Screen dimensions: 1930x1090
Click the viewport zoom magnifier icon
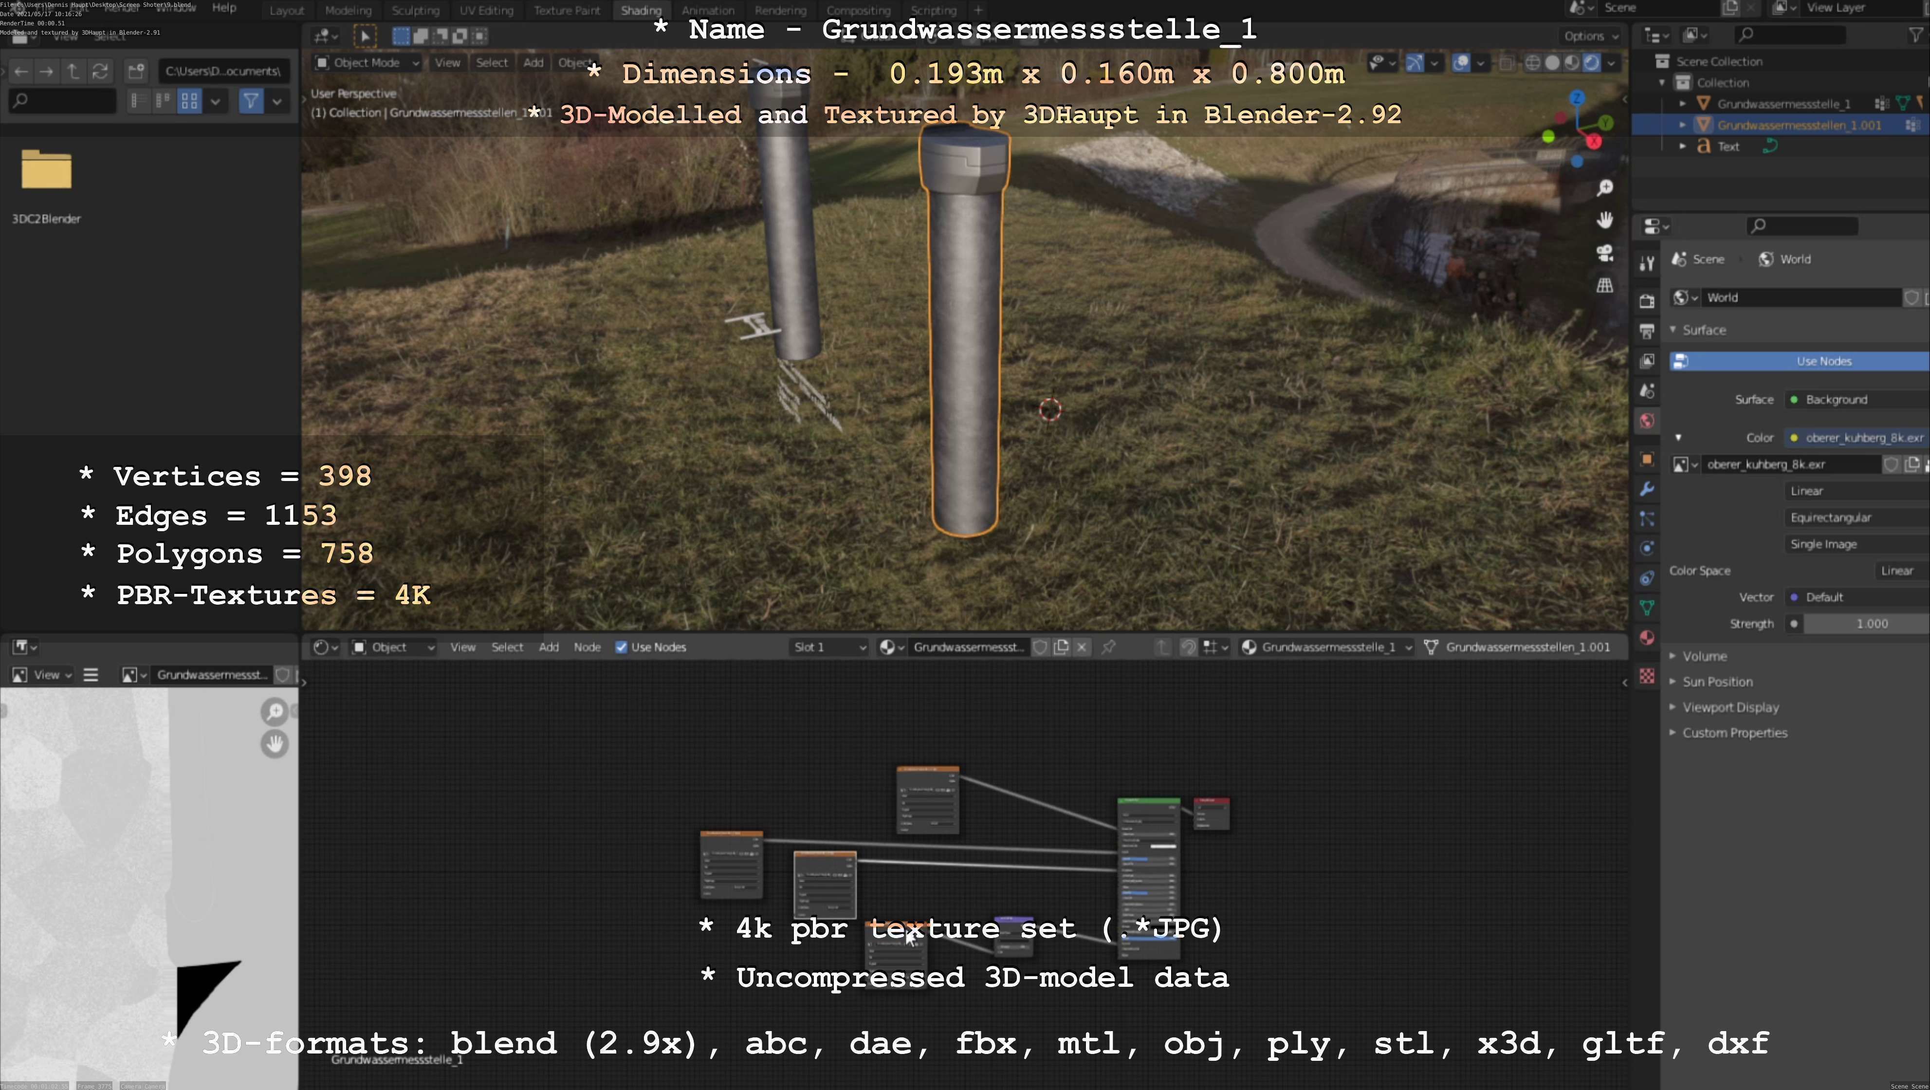click(1604, 187)
